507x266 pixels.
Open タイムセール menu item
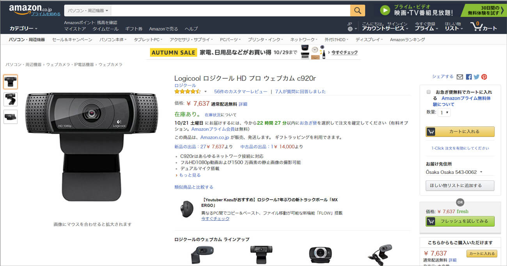pos(105,29)
